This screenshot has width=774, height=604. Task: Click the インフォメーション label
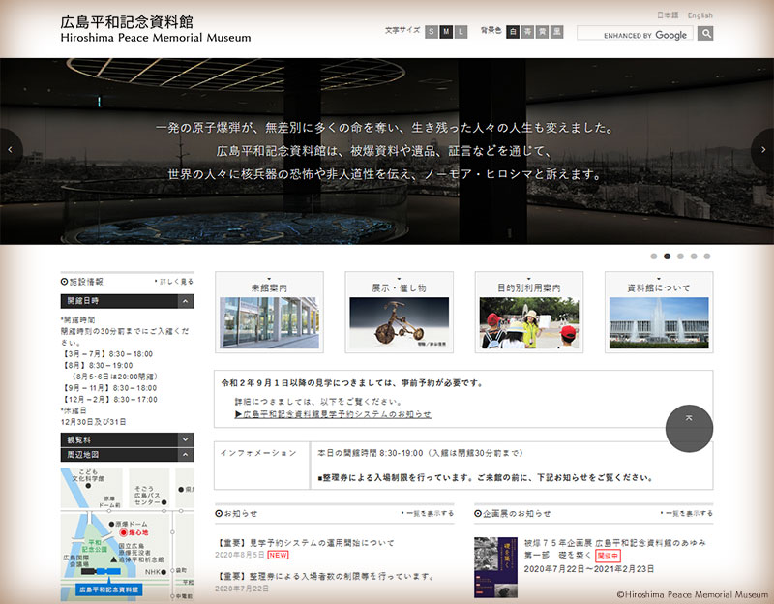pos(258,453)
